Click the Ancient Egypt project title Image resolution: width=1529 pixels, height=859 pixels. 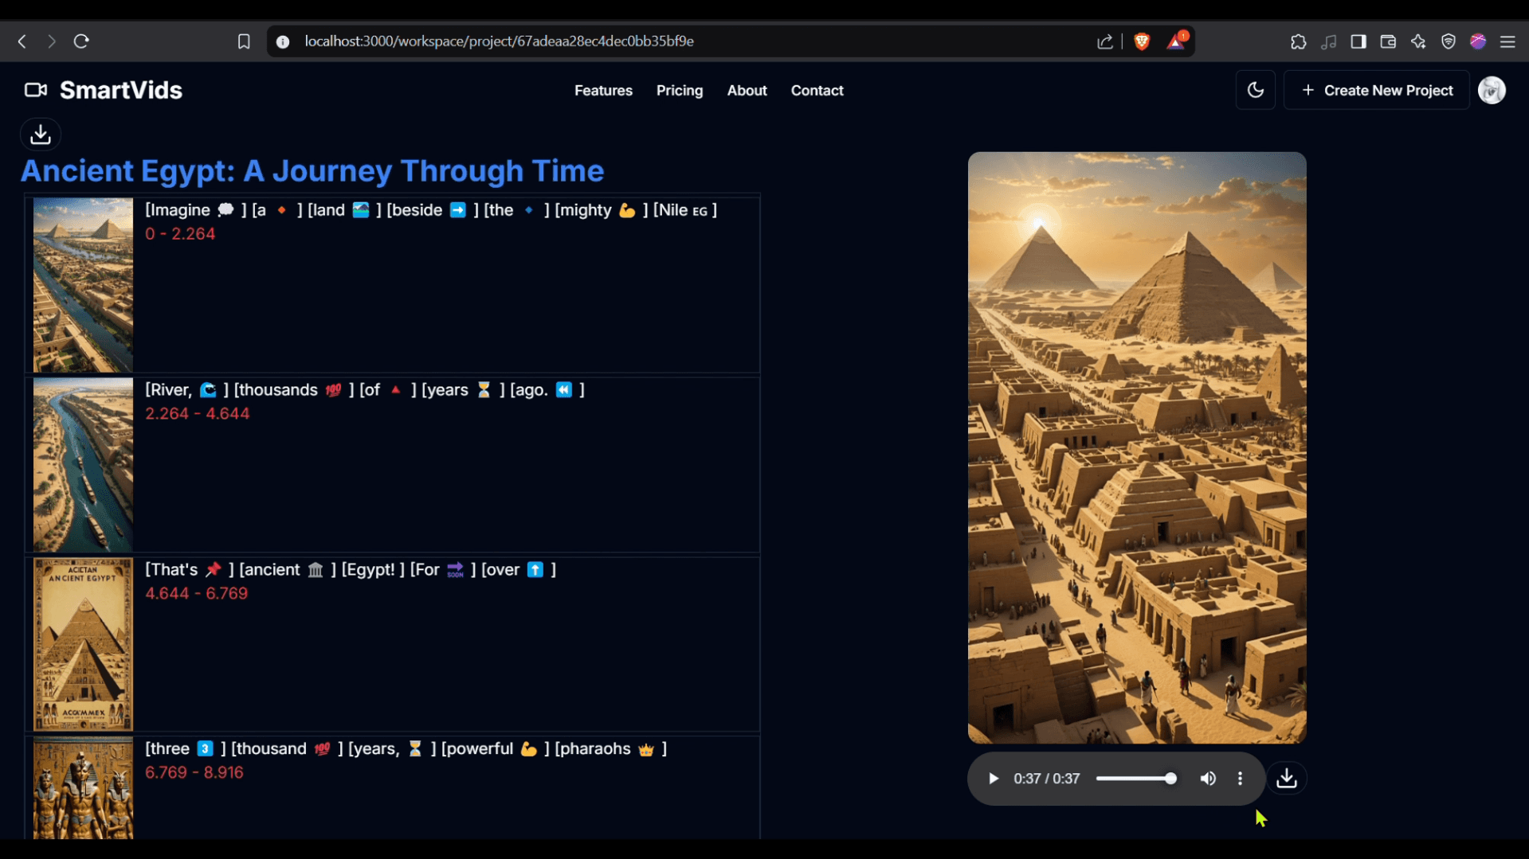(312, 170)
